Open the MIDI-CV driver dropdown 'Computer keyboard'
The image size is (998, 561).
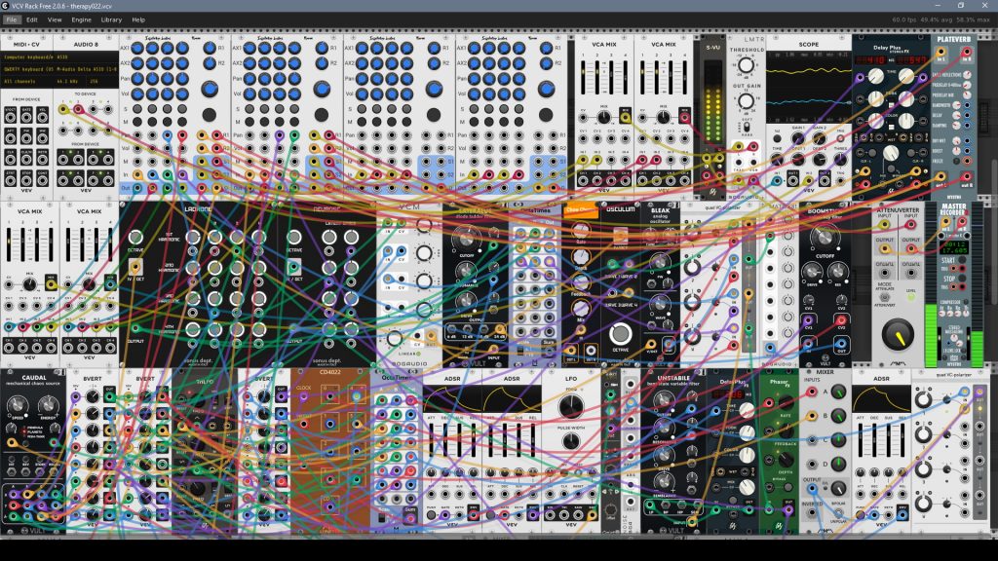coord(26,57)
